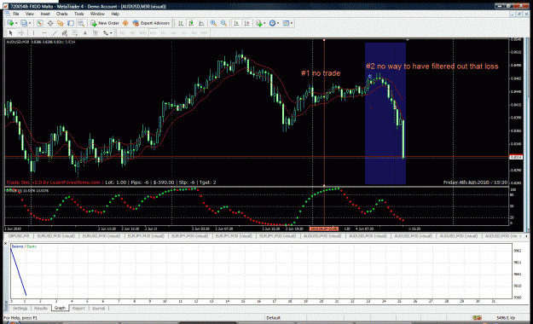Show the Market Watch window
This screenshot has height=324, width=533.
[40, 23]
